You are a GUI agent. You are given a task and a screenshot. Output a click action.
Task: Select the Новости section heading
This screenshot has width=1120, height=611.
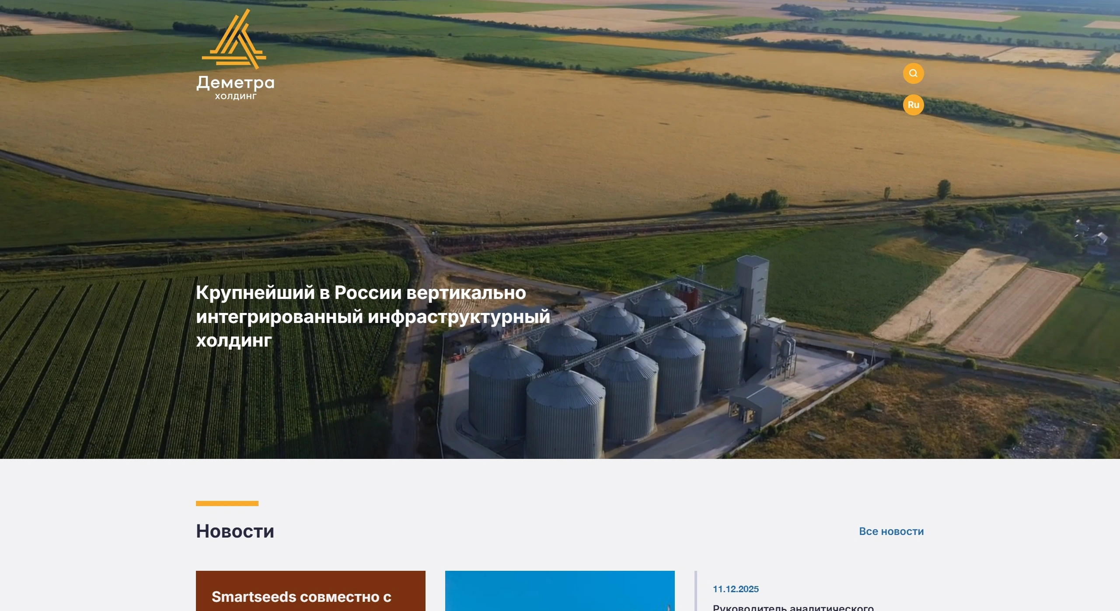coord(235,531)
